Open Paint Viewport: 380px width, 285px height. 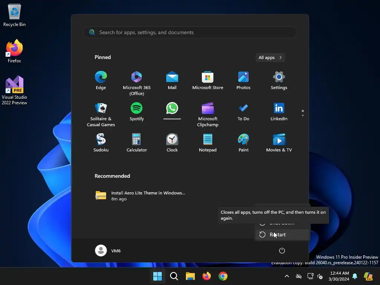click(243, 143)
